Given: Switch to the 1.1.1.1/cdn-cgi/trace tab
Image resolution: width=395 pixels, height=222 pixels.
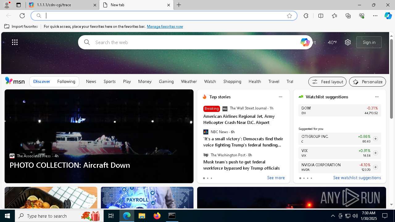Looking at the screenshot, I should pyautogui.click(x=63, y=5).
